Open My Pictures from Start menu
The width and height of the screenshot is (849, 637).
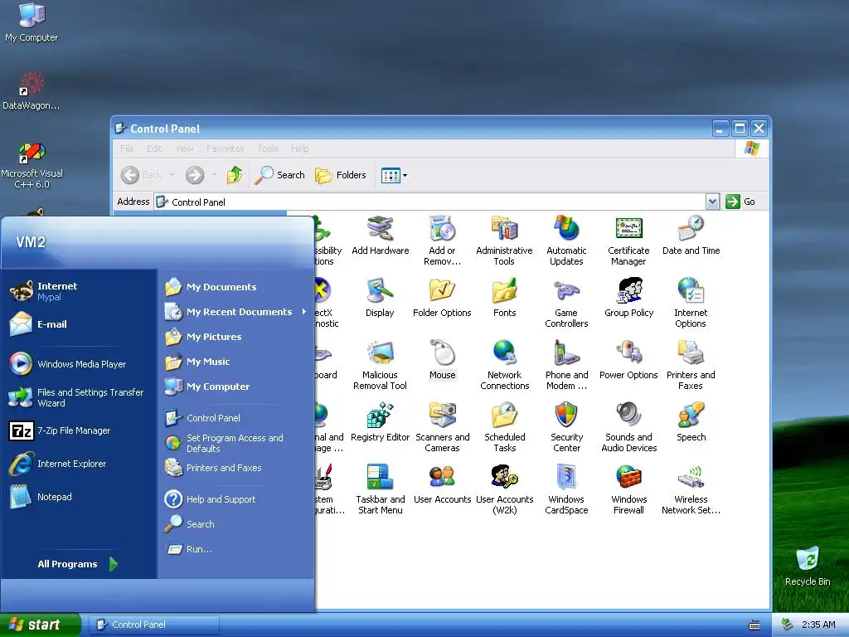point(204,337)
